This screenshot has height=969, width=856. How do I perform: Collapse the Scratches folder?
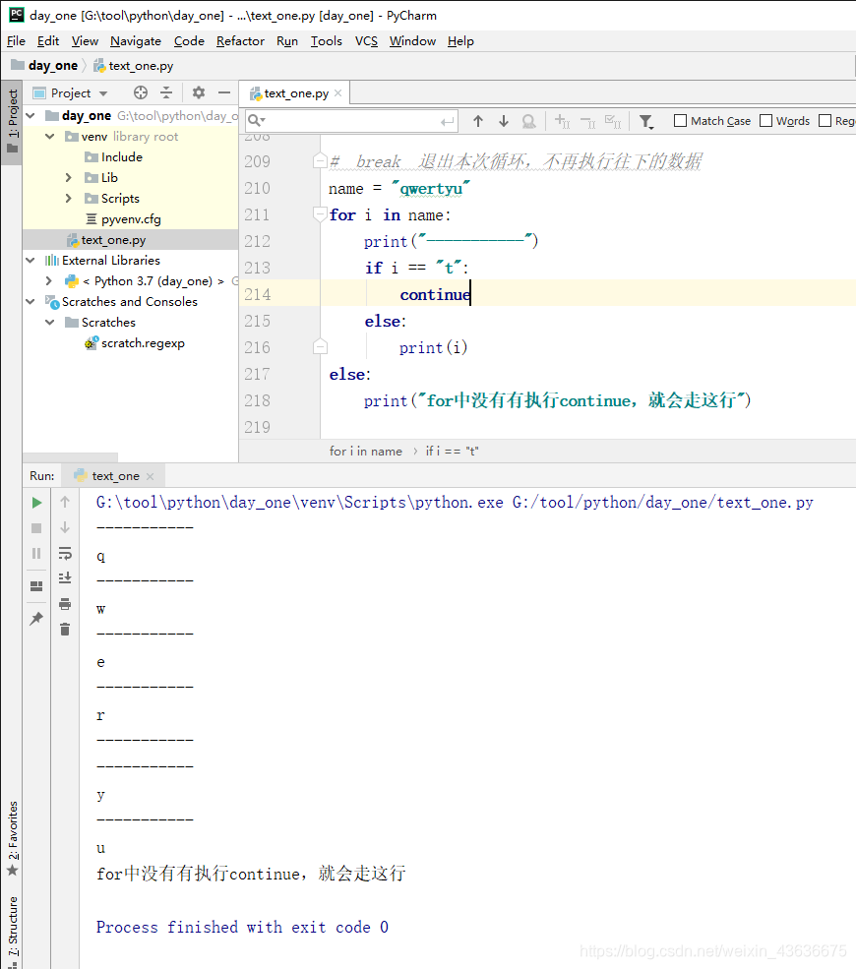click(50, 322)
